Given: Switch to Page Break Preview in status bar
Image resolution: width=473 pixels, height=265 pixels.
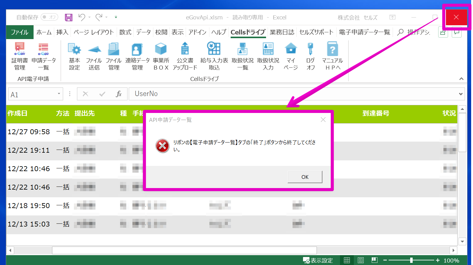Looking at the screenshot, I should 374,260.
